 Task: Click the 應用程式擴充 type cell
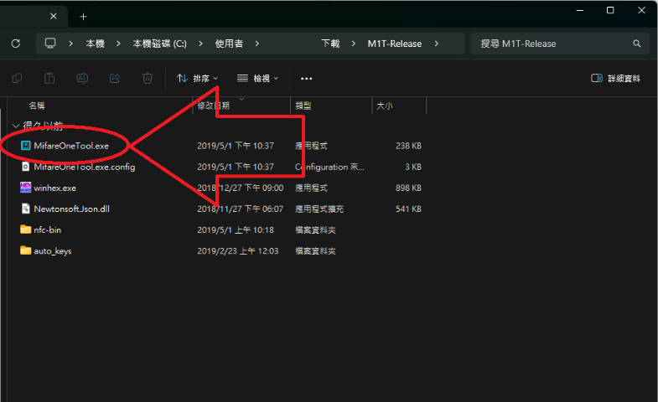point(319,209)
